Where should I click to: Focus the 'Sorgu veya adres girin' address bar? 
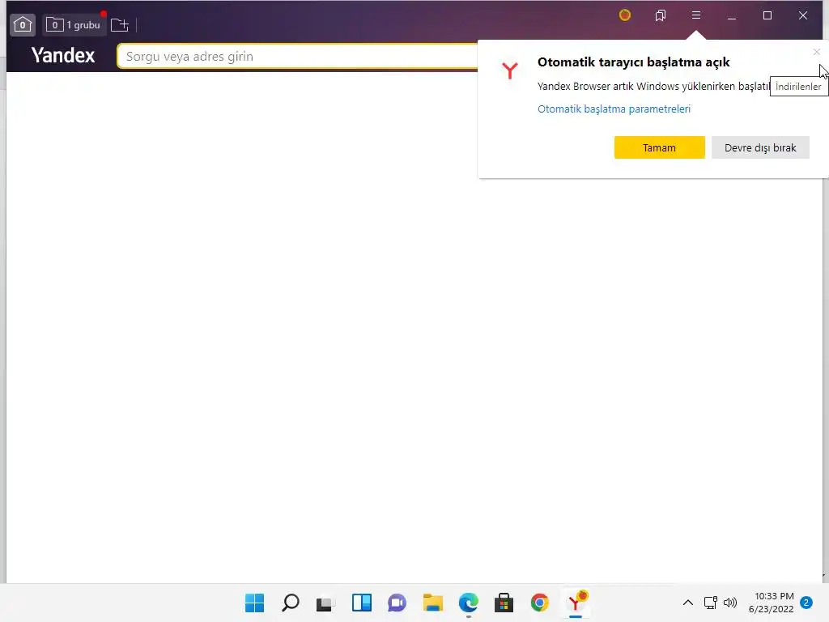[x=299, y=56]
